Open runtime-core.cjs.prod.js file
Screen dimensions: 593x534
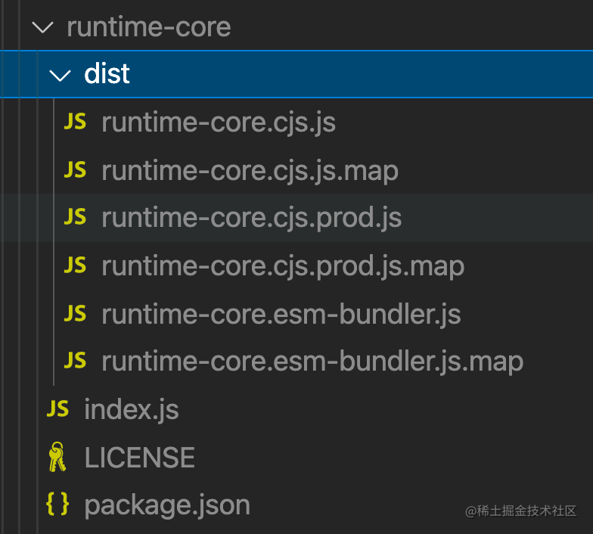(x=251, y=218)
